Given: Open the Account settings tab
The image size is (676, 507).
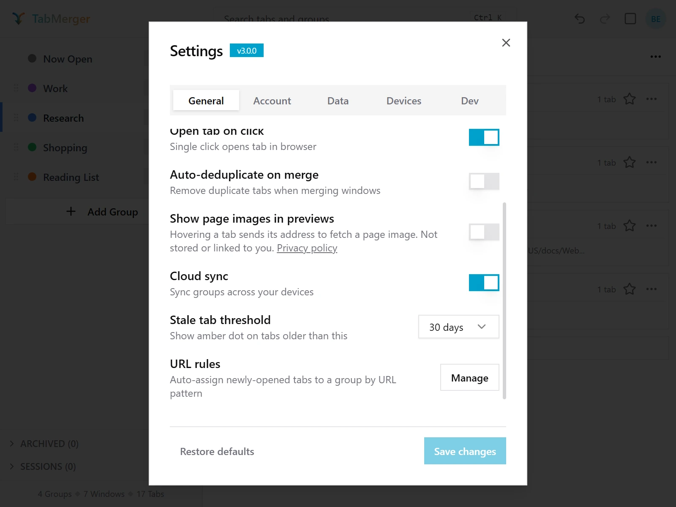Looking at the screenshot, I should point(272,101).
